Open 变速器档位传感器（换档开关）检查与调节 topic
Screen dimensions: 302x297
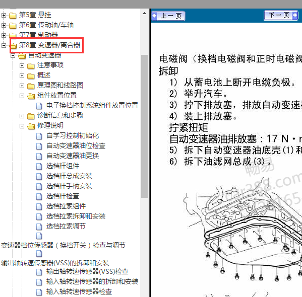tap(63, 245)
